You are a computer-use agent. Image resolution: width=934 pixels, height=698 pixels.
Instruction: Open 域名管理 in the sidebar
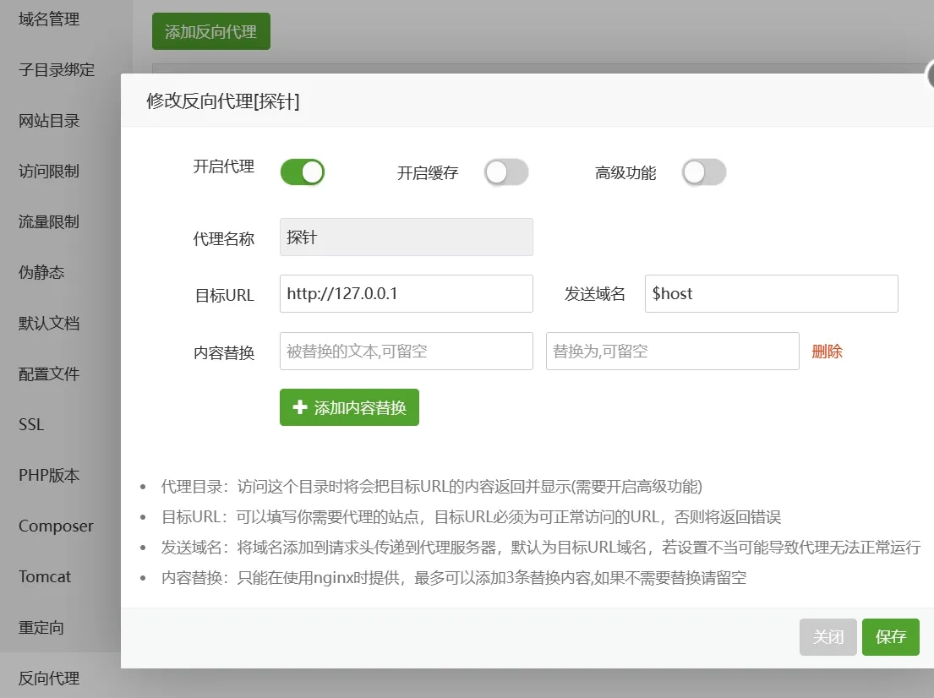point(49,19)
